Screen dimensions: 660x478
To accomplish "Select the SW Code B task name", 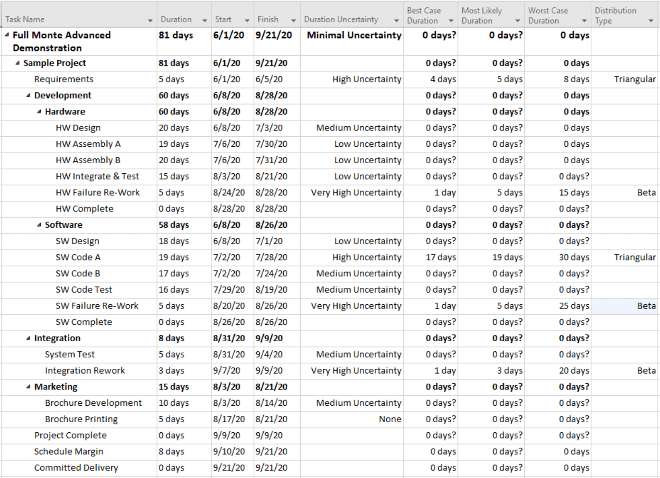I will 78,273.
